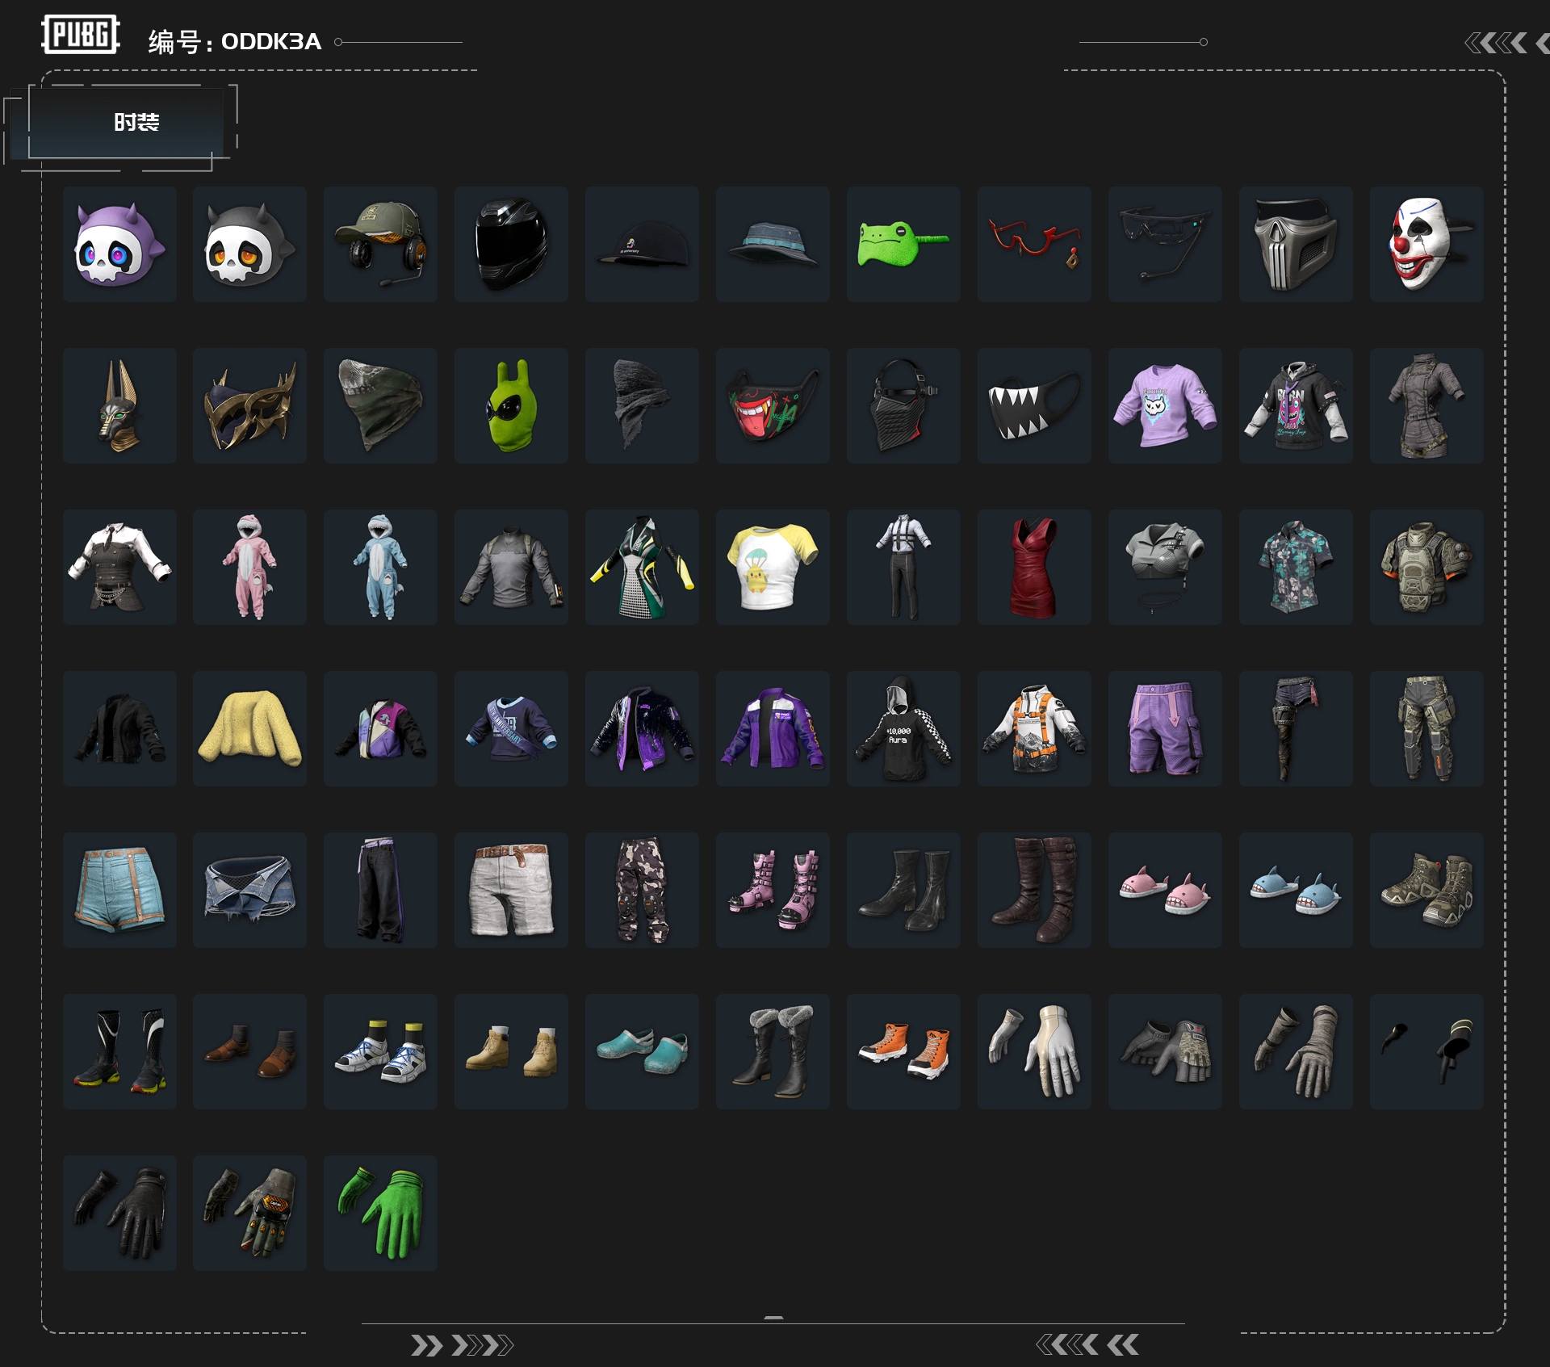Image resolution: width=1550 pixels, height=1367 pixels.
Task: Pick the yellow-sleeved chick t-shirt
Action: 773,567
